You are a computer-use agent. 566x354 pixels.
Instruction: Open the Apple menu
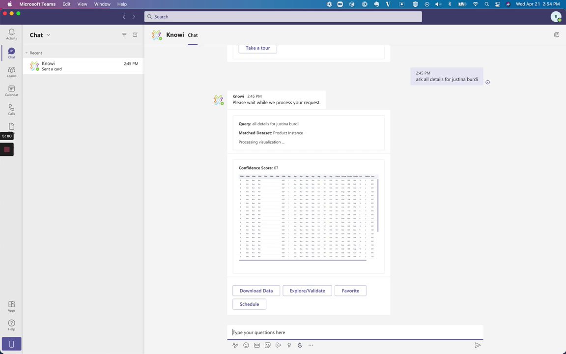pyautogui.click(x=10, y=4)
